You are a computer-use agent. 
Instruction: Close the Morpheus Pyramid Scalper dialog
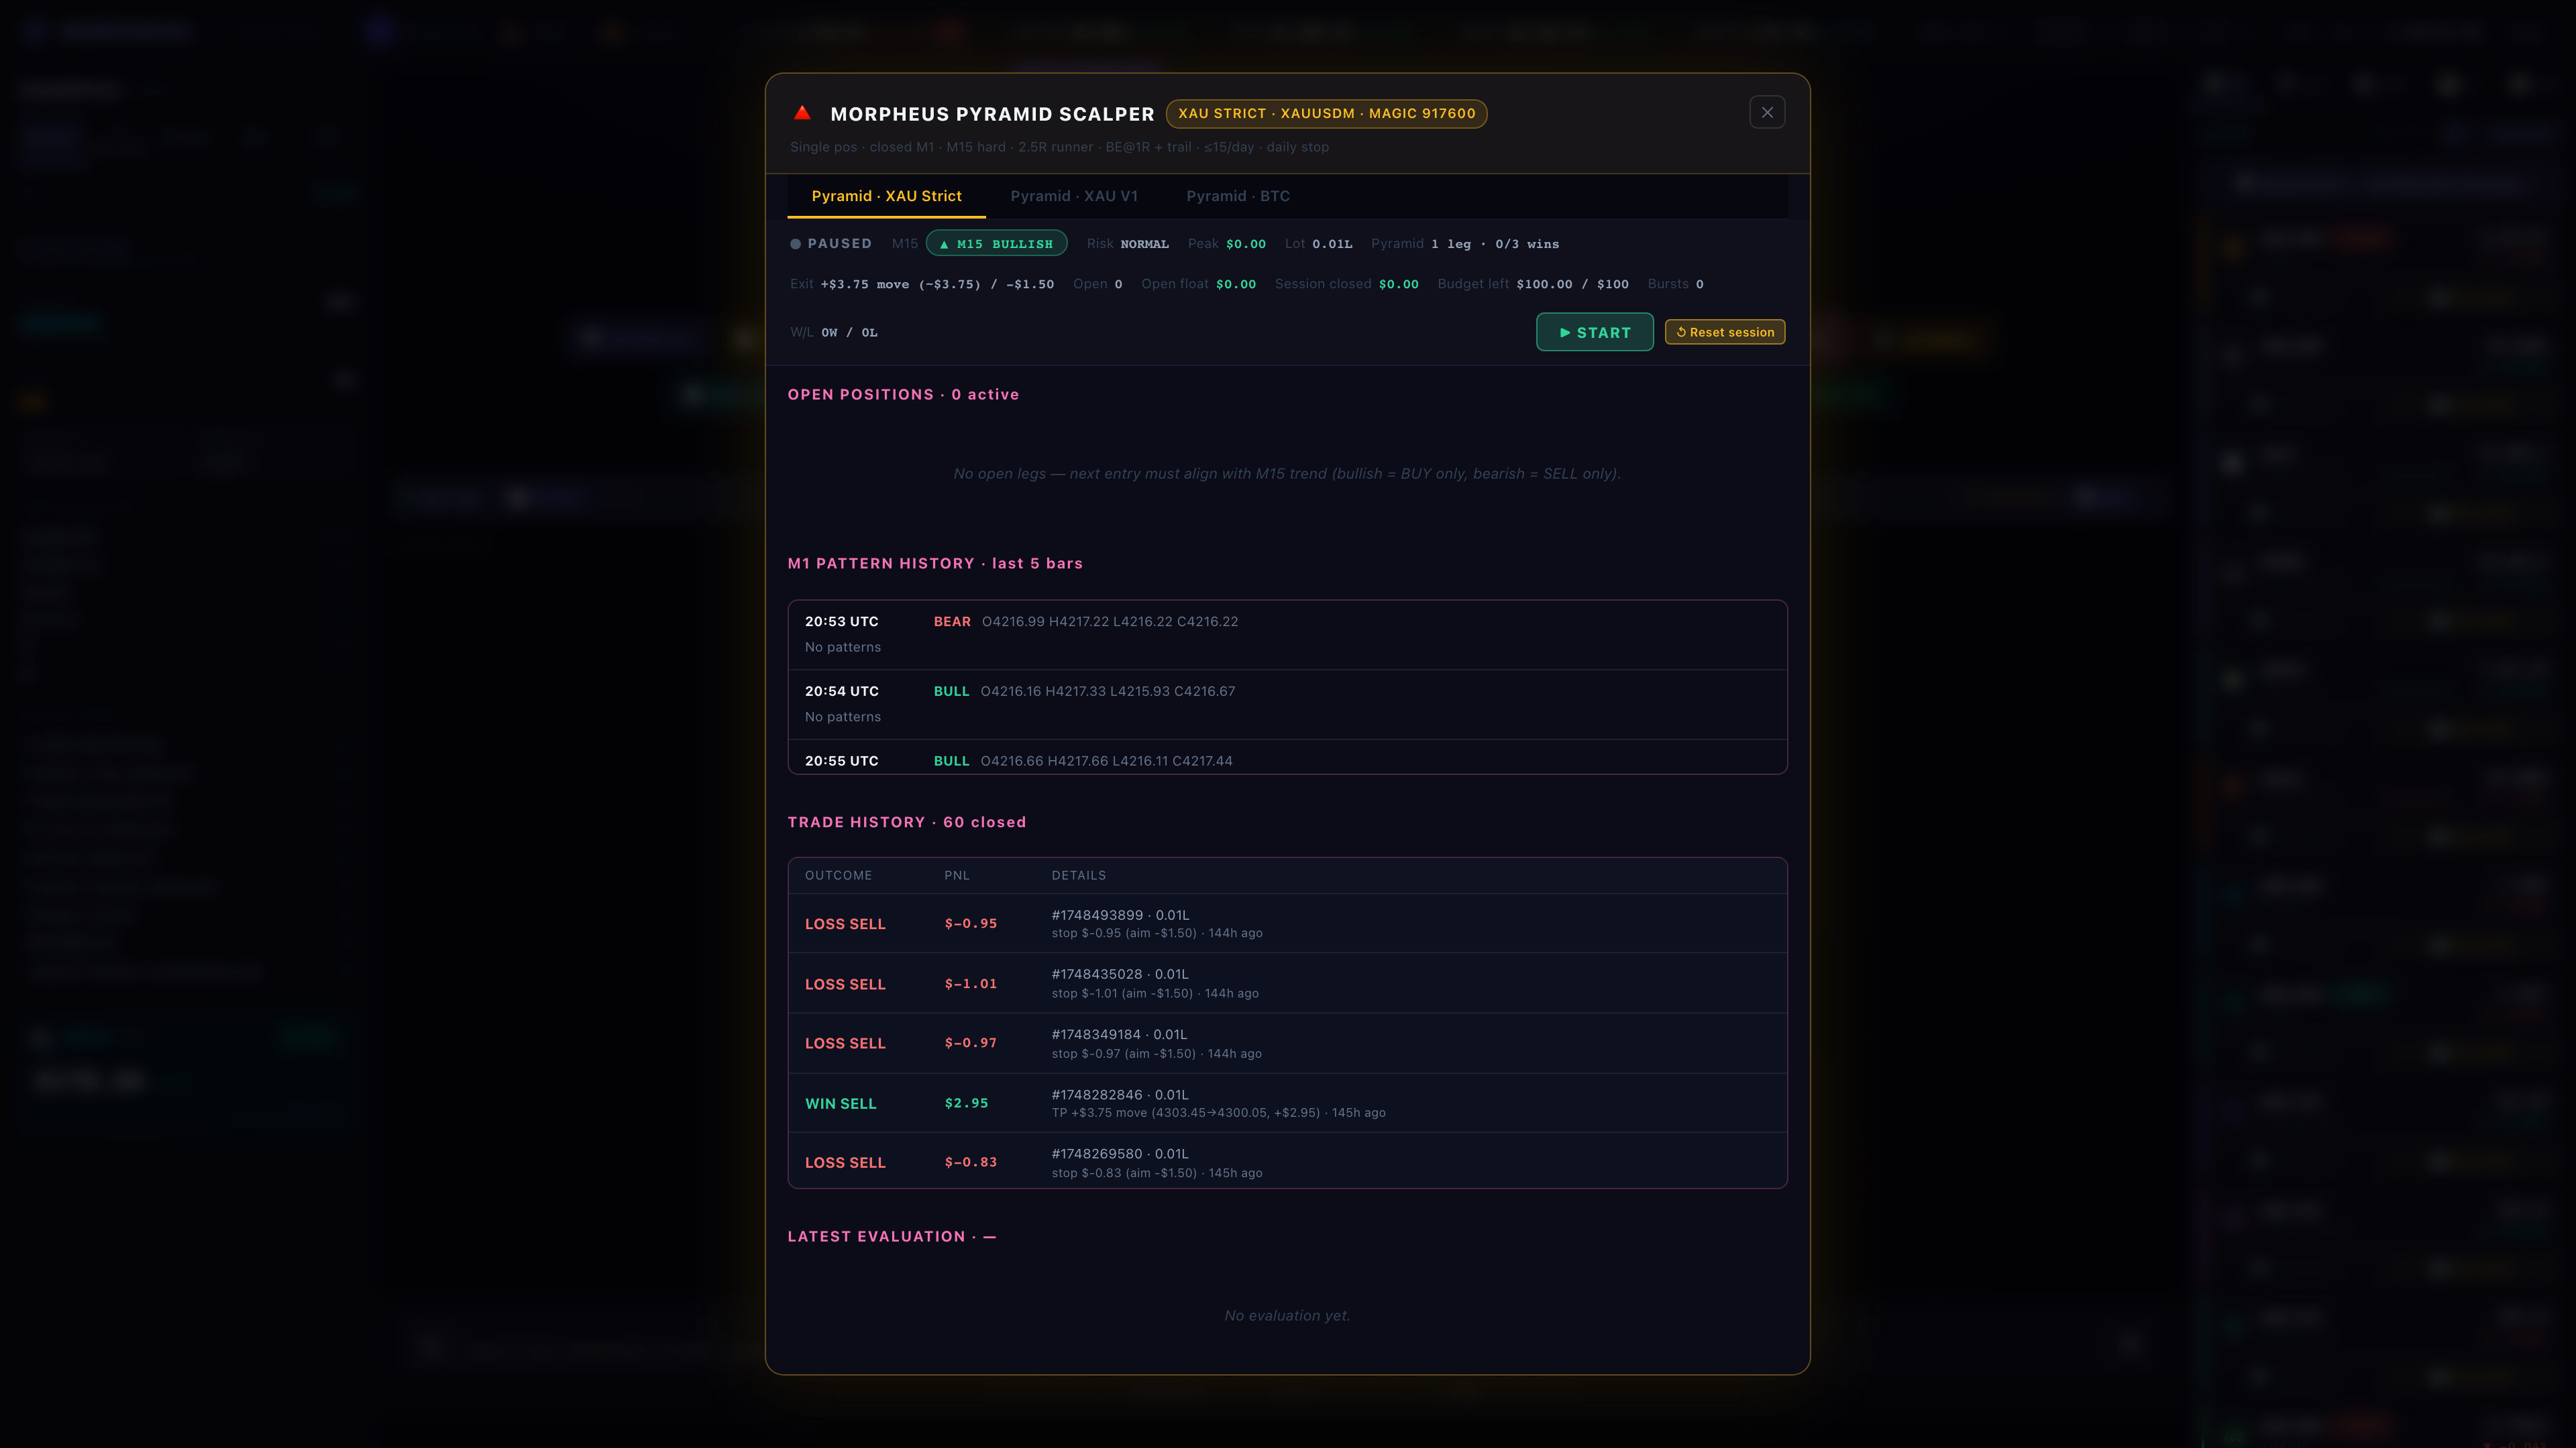tap(1767, 113)
